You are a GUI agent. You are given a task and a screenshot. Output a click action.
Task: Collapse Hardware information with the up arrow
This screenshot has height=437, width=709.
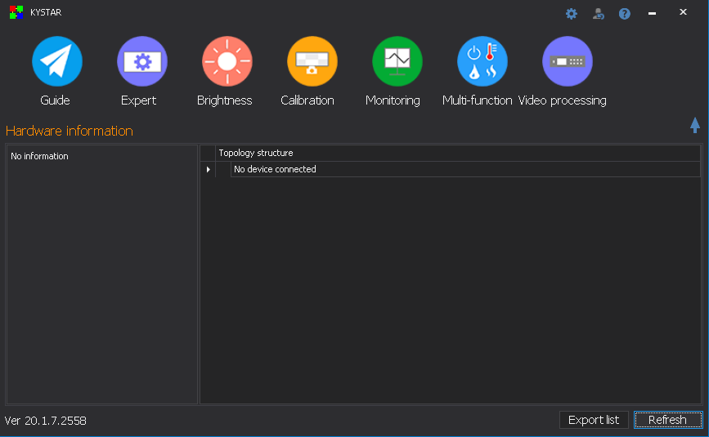pyautogui.click(x=695, y=125)
